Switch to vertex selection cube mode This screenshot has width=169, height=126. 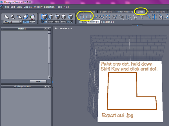click(x=64, y=17)
